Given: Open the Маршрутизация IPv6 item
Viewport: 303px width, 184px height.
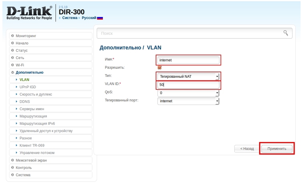Looking at the screenshot, I should pyautogui.click(x=37, y=124).
